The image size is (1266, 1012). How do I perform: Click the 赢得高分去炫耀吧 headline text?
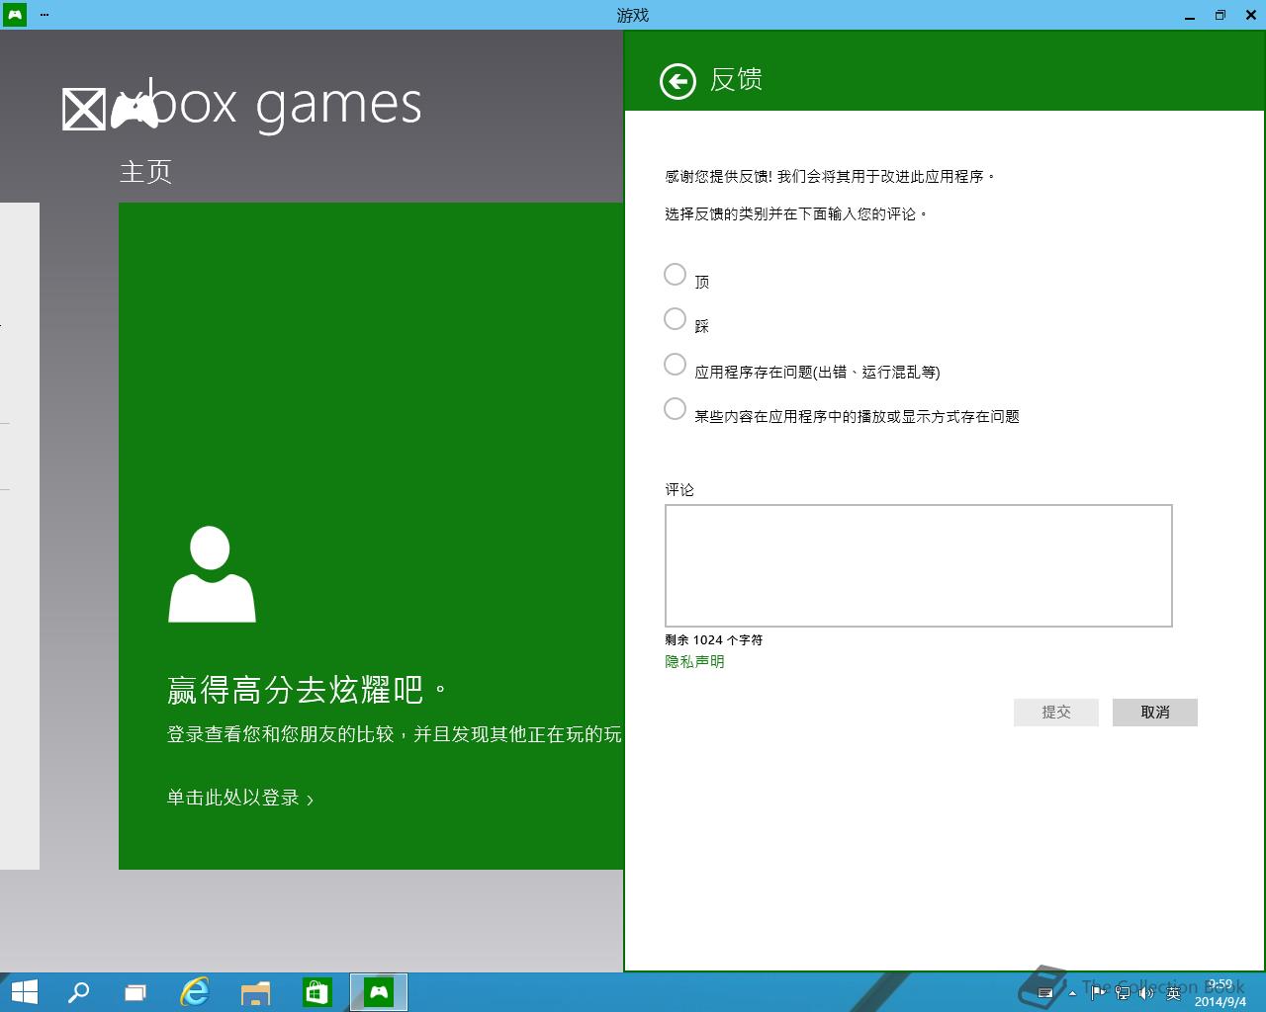309,689
